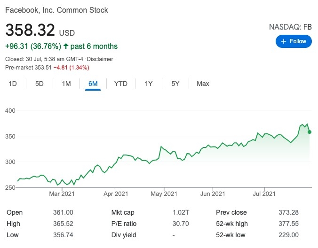
Task: Switch chart to 5Y range
Action: (x=175, y=84)
